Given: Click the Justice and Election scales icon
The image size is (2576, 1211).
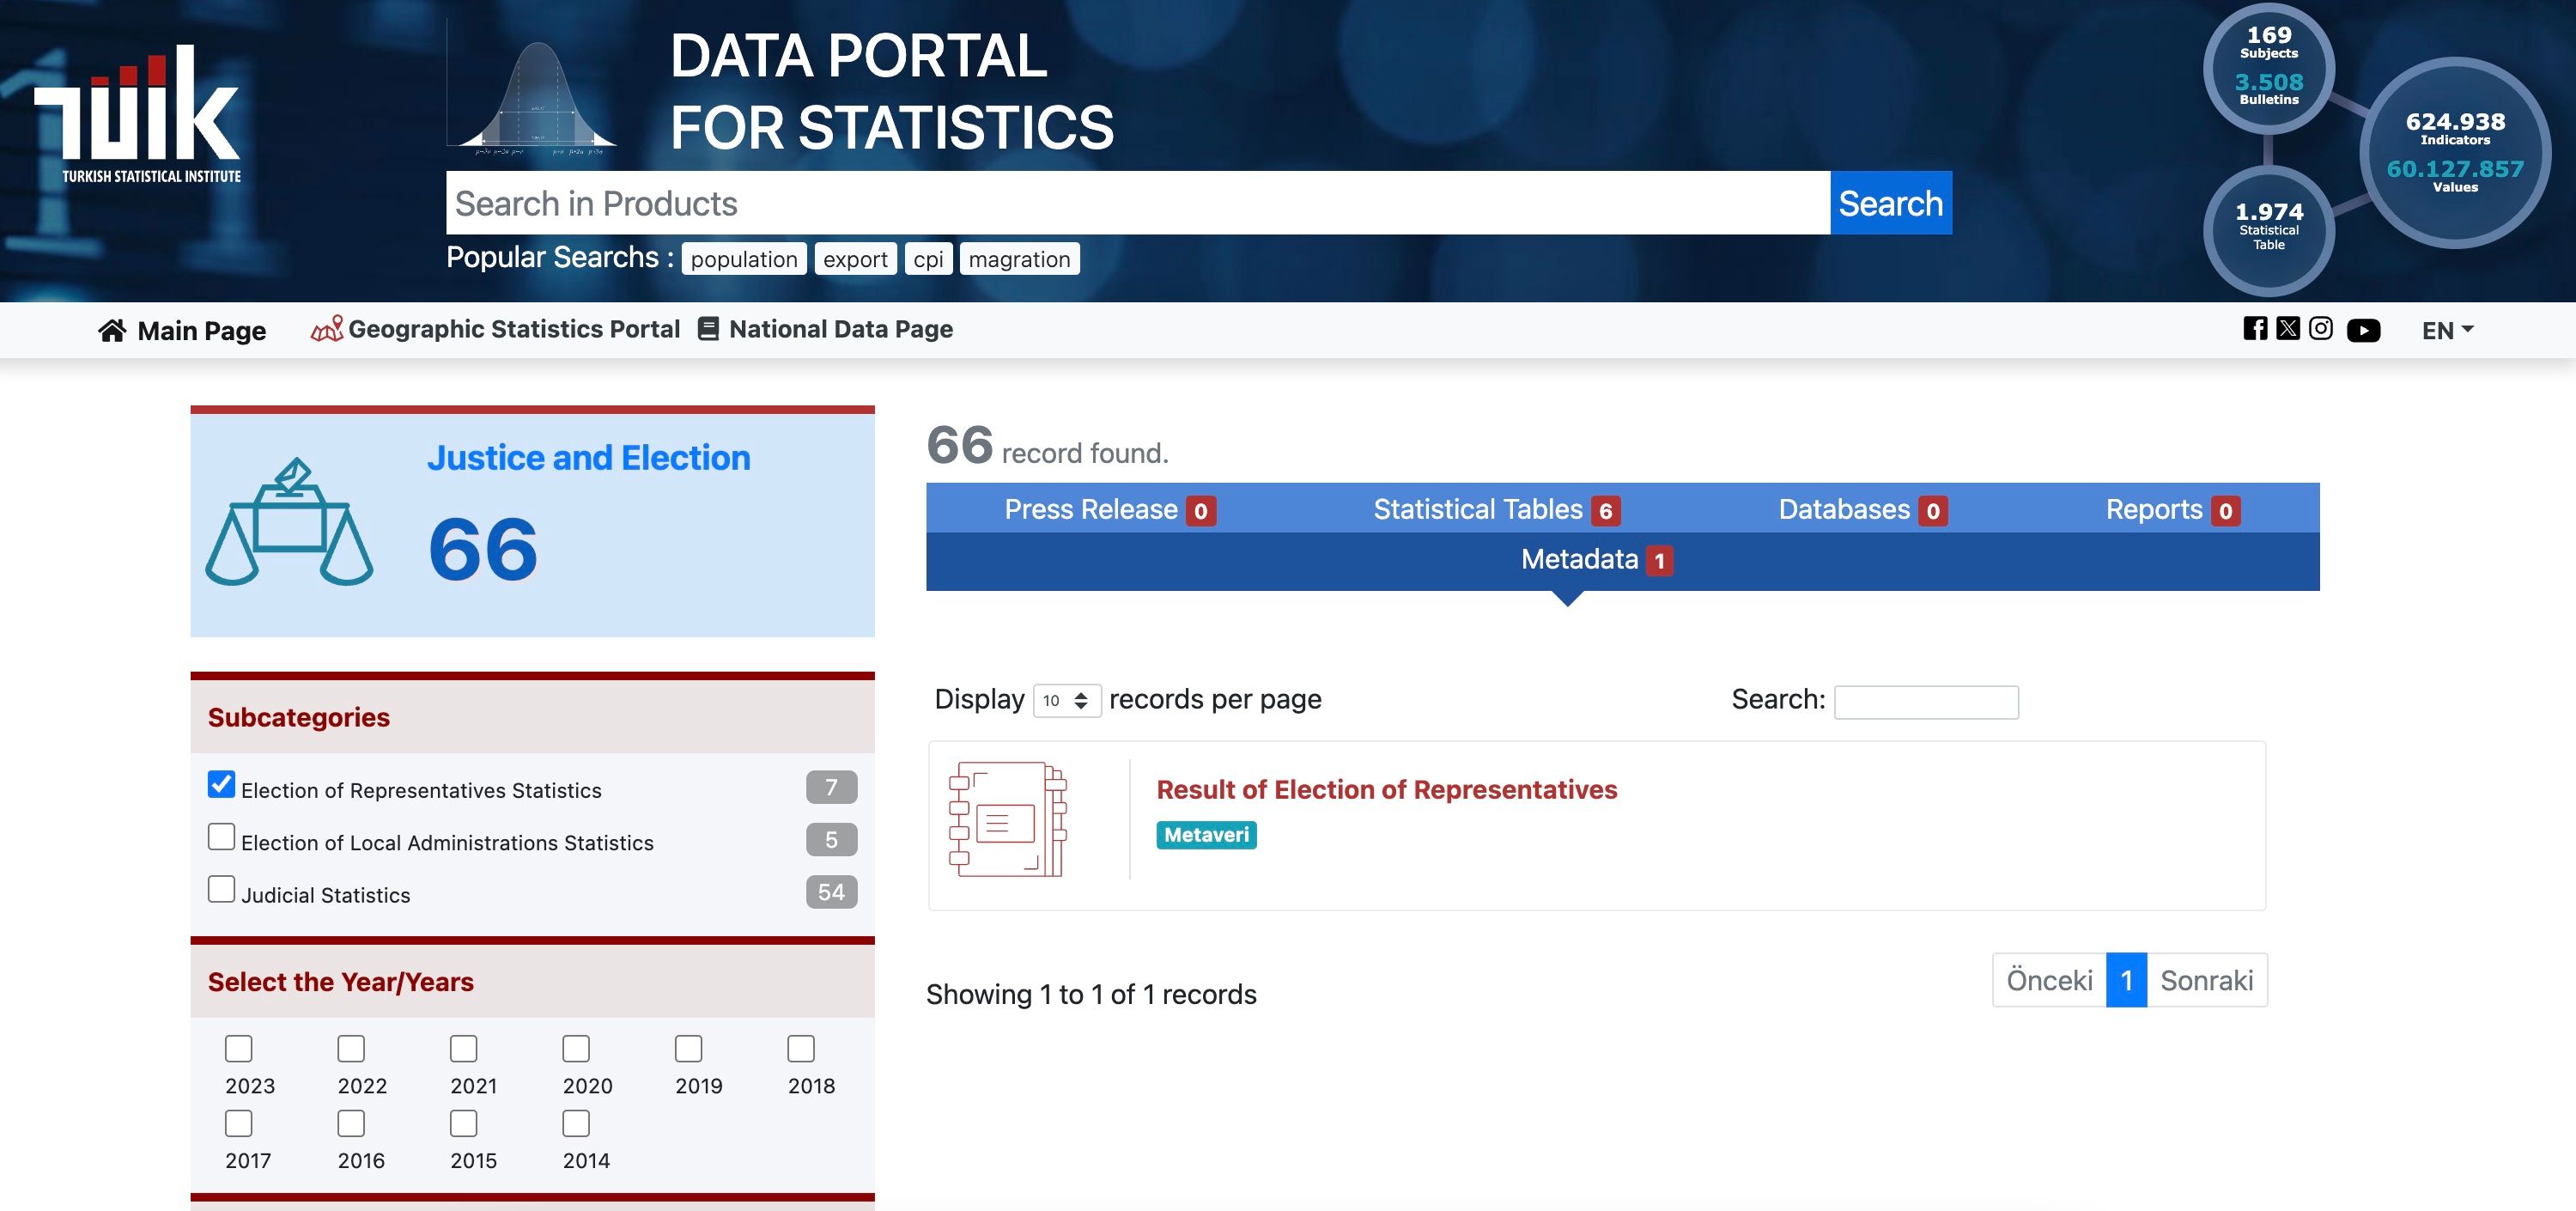Looking at the screenshot, I should tap(289, 523).
